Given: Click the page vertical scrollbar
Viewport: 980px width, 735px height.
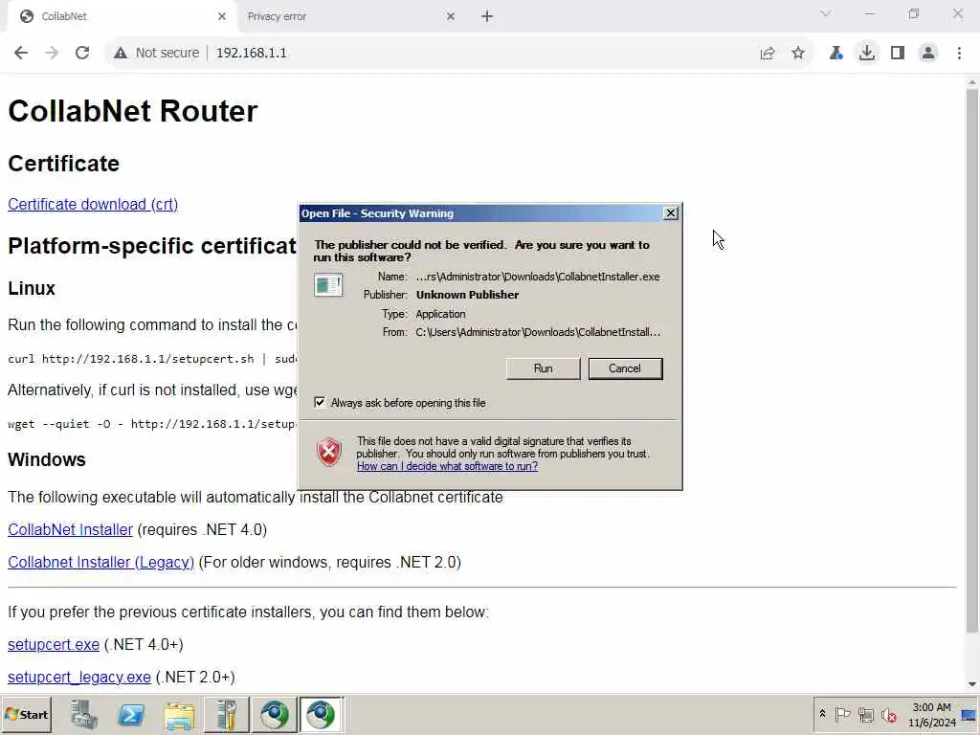Looking at the screenshot, I should [x=972, y=360].
